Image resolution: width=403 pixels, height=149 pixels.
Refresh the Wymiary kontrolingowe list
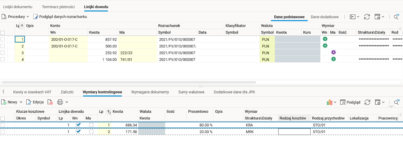coord(368,102)
